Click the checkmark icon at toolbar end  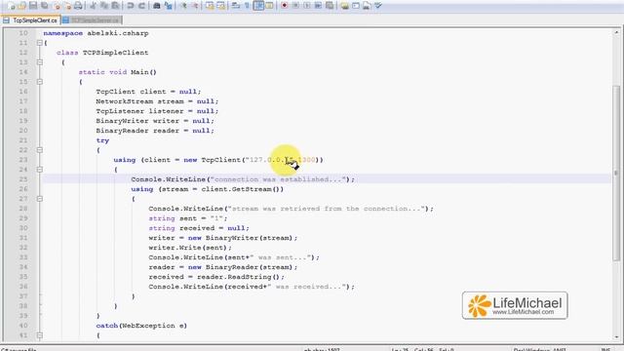click(378, 6)
